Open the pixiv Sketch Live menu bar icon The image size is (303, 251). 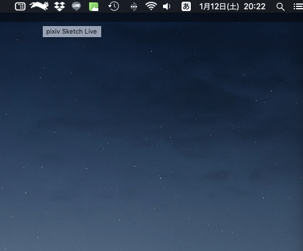point(20,6)
